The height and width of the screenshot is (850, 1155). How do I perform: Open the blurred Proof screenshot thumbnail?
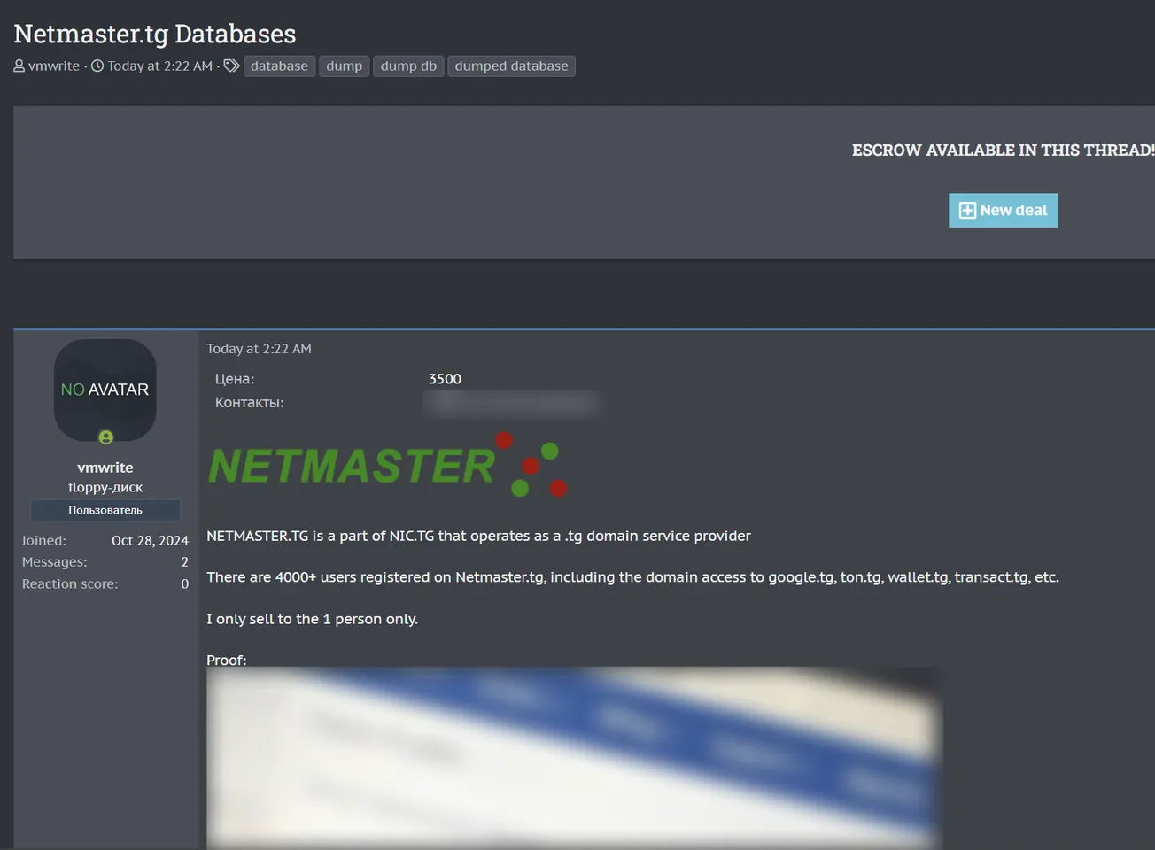coord(574,758)
